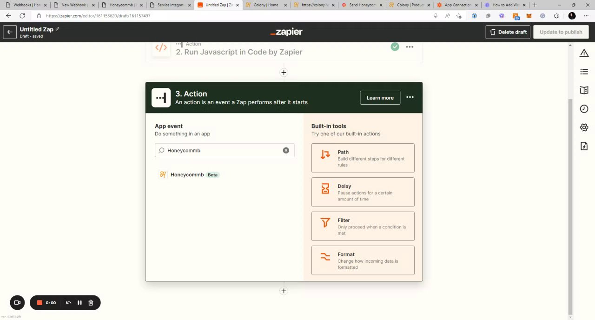Open a new browser tab
This screenshot has width=595, height=320.
(535, 5)
